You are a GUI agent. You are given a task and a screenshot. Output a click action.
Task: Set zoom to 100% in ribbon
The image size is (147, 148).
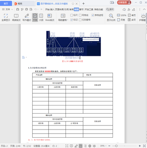click(x=121, y=15)
